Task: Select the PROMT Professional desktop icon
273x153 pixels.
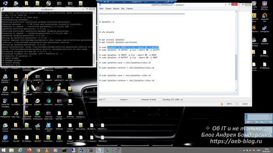Action: click(x=38, y=115)
